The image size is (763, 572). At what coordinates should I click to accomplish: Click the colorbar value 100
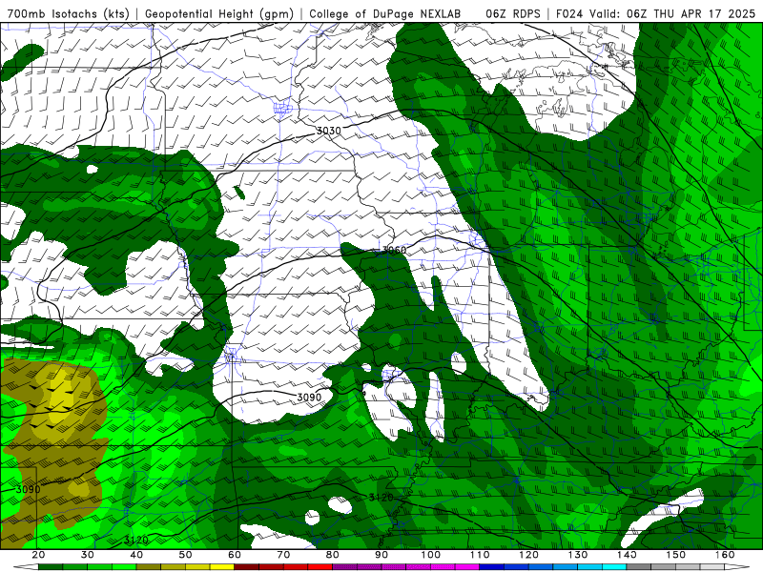431,555
